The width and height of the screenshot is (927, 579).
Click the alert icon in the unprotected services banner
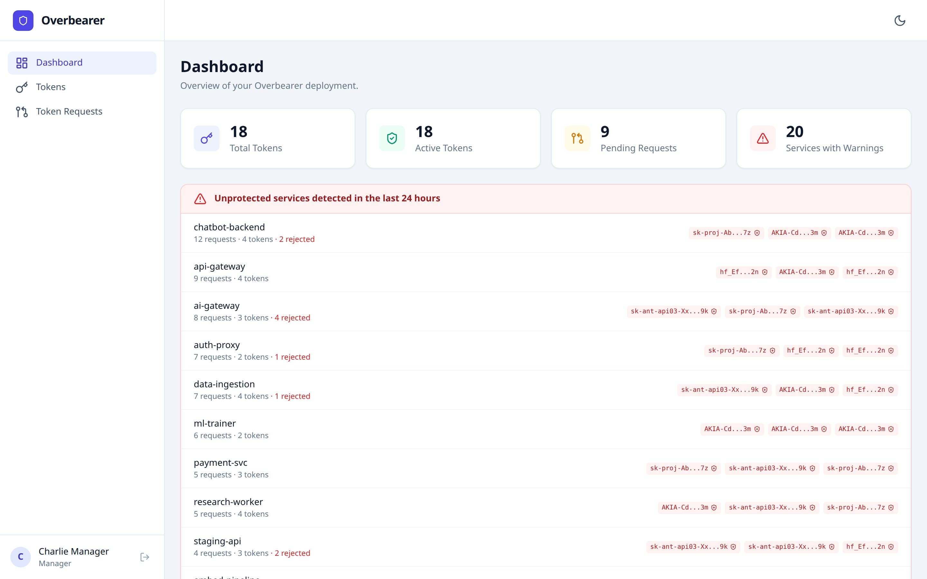pos(200,198)
